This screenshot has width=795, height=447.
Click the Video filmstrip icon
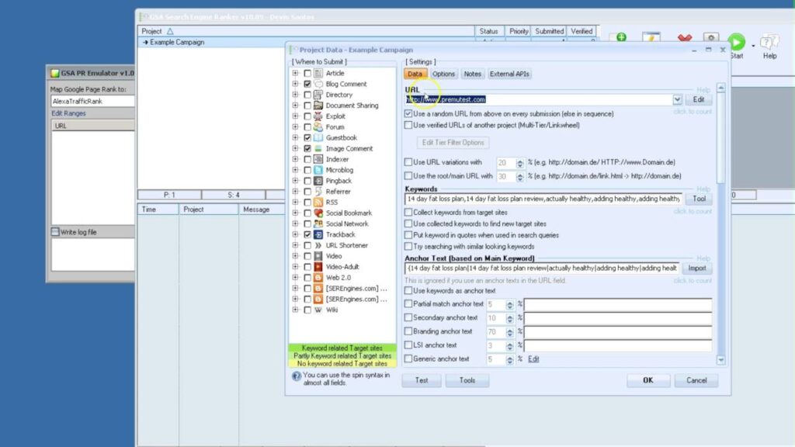point(318,256)
